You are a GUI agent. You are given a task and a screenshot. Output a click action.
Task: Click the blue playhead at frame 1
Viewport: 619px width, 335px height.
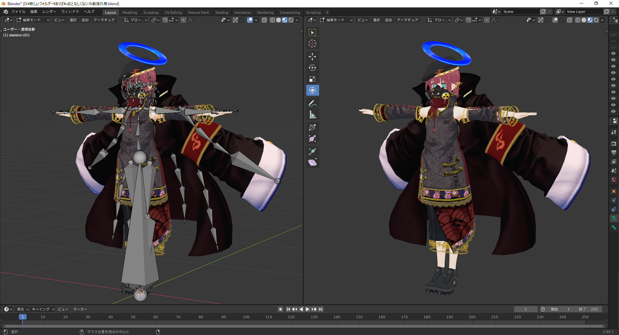click(x=23, y=317)
